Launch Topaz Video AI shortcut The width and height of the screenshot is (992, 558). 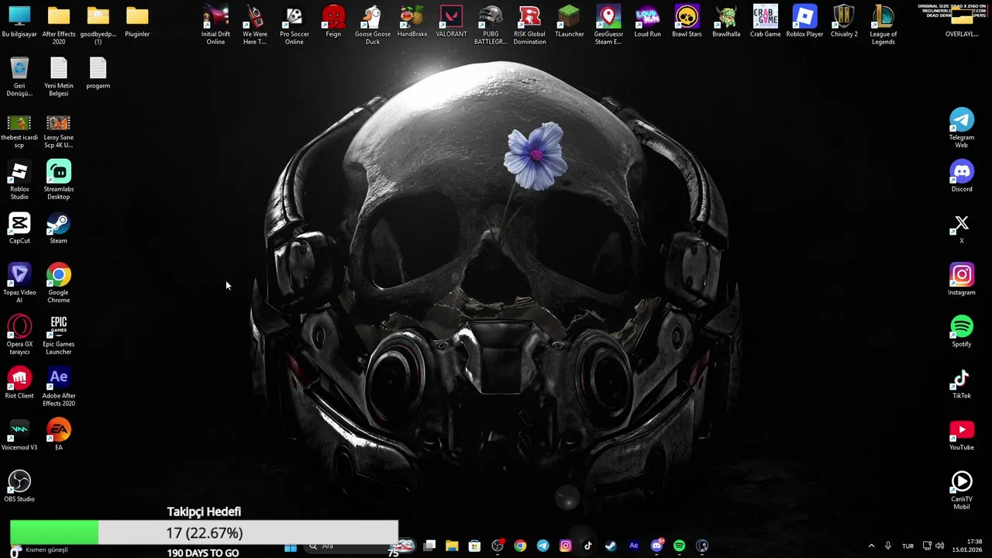pos(19,284)
